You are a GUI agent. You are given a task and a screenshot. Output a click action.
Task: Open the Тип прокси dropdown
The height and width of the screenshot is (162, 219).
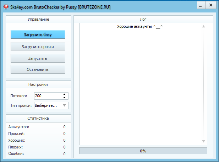[x=51, y=105]
